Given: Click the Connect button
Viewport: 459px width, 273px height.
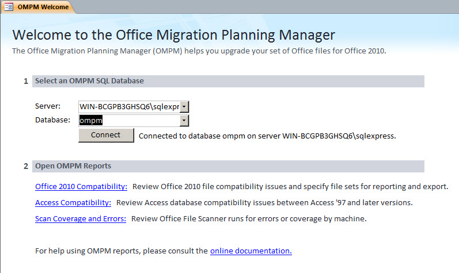Looking at the screenshot, I should pos(106,135).
